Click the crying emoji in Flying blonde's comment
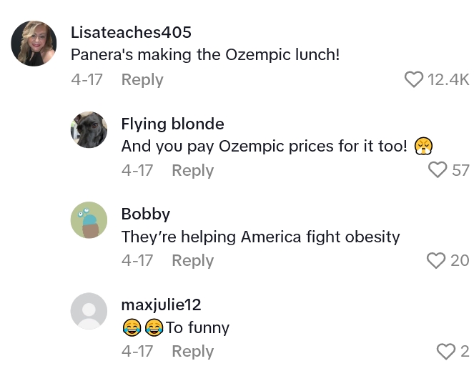 coord(424,147)
